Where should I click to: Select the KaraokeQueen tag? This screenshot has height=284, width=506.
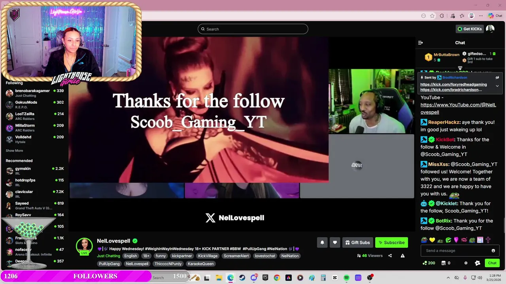[200, 264]
